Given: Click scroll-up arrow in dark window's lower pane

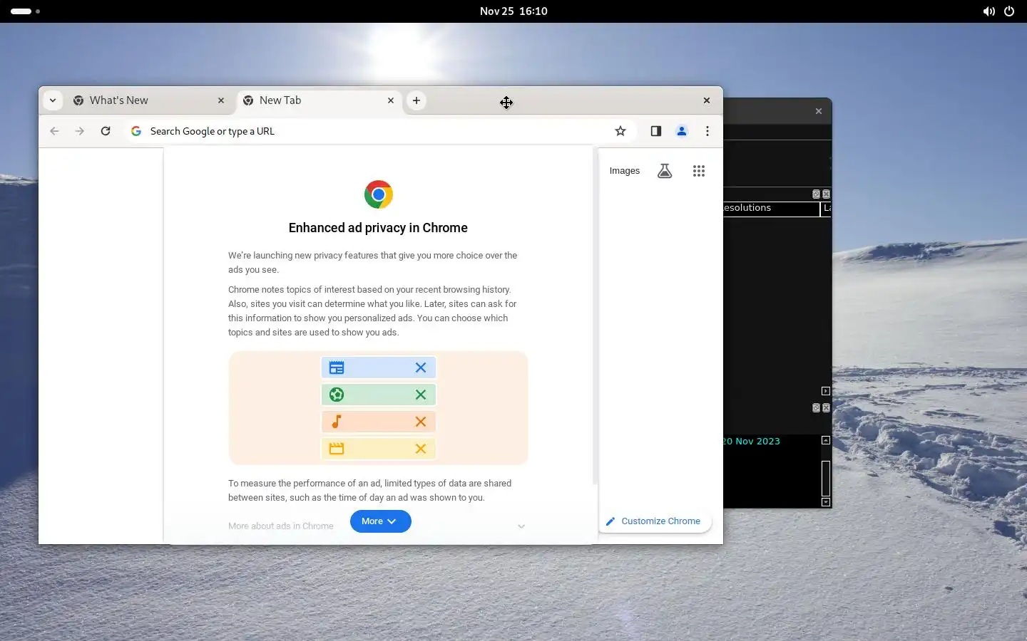Looking at the screenshot, I should (826, 440).
